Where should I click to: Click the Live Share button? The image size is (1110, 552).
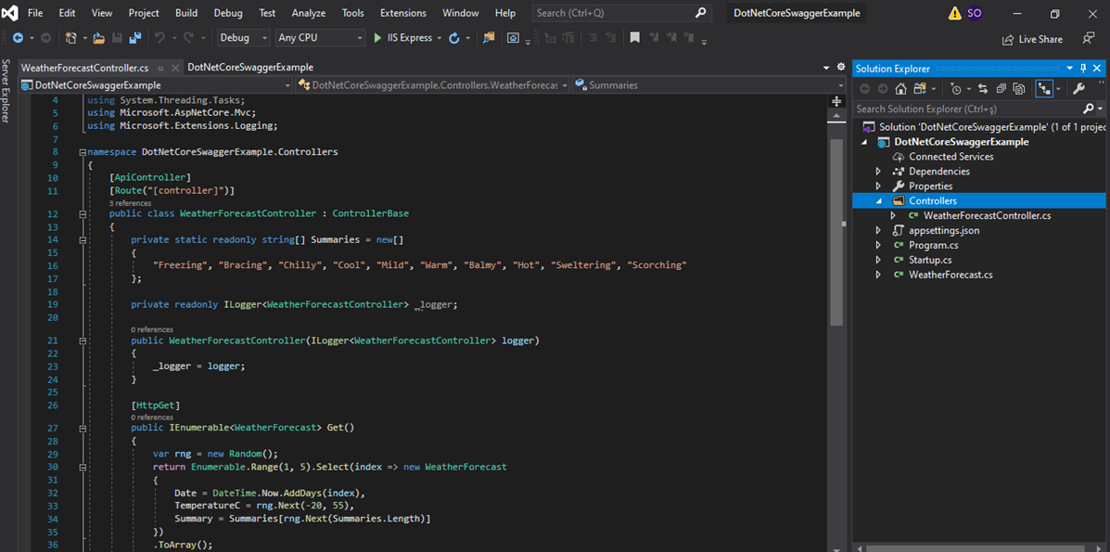click(1032, 39)
